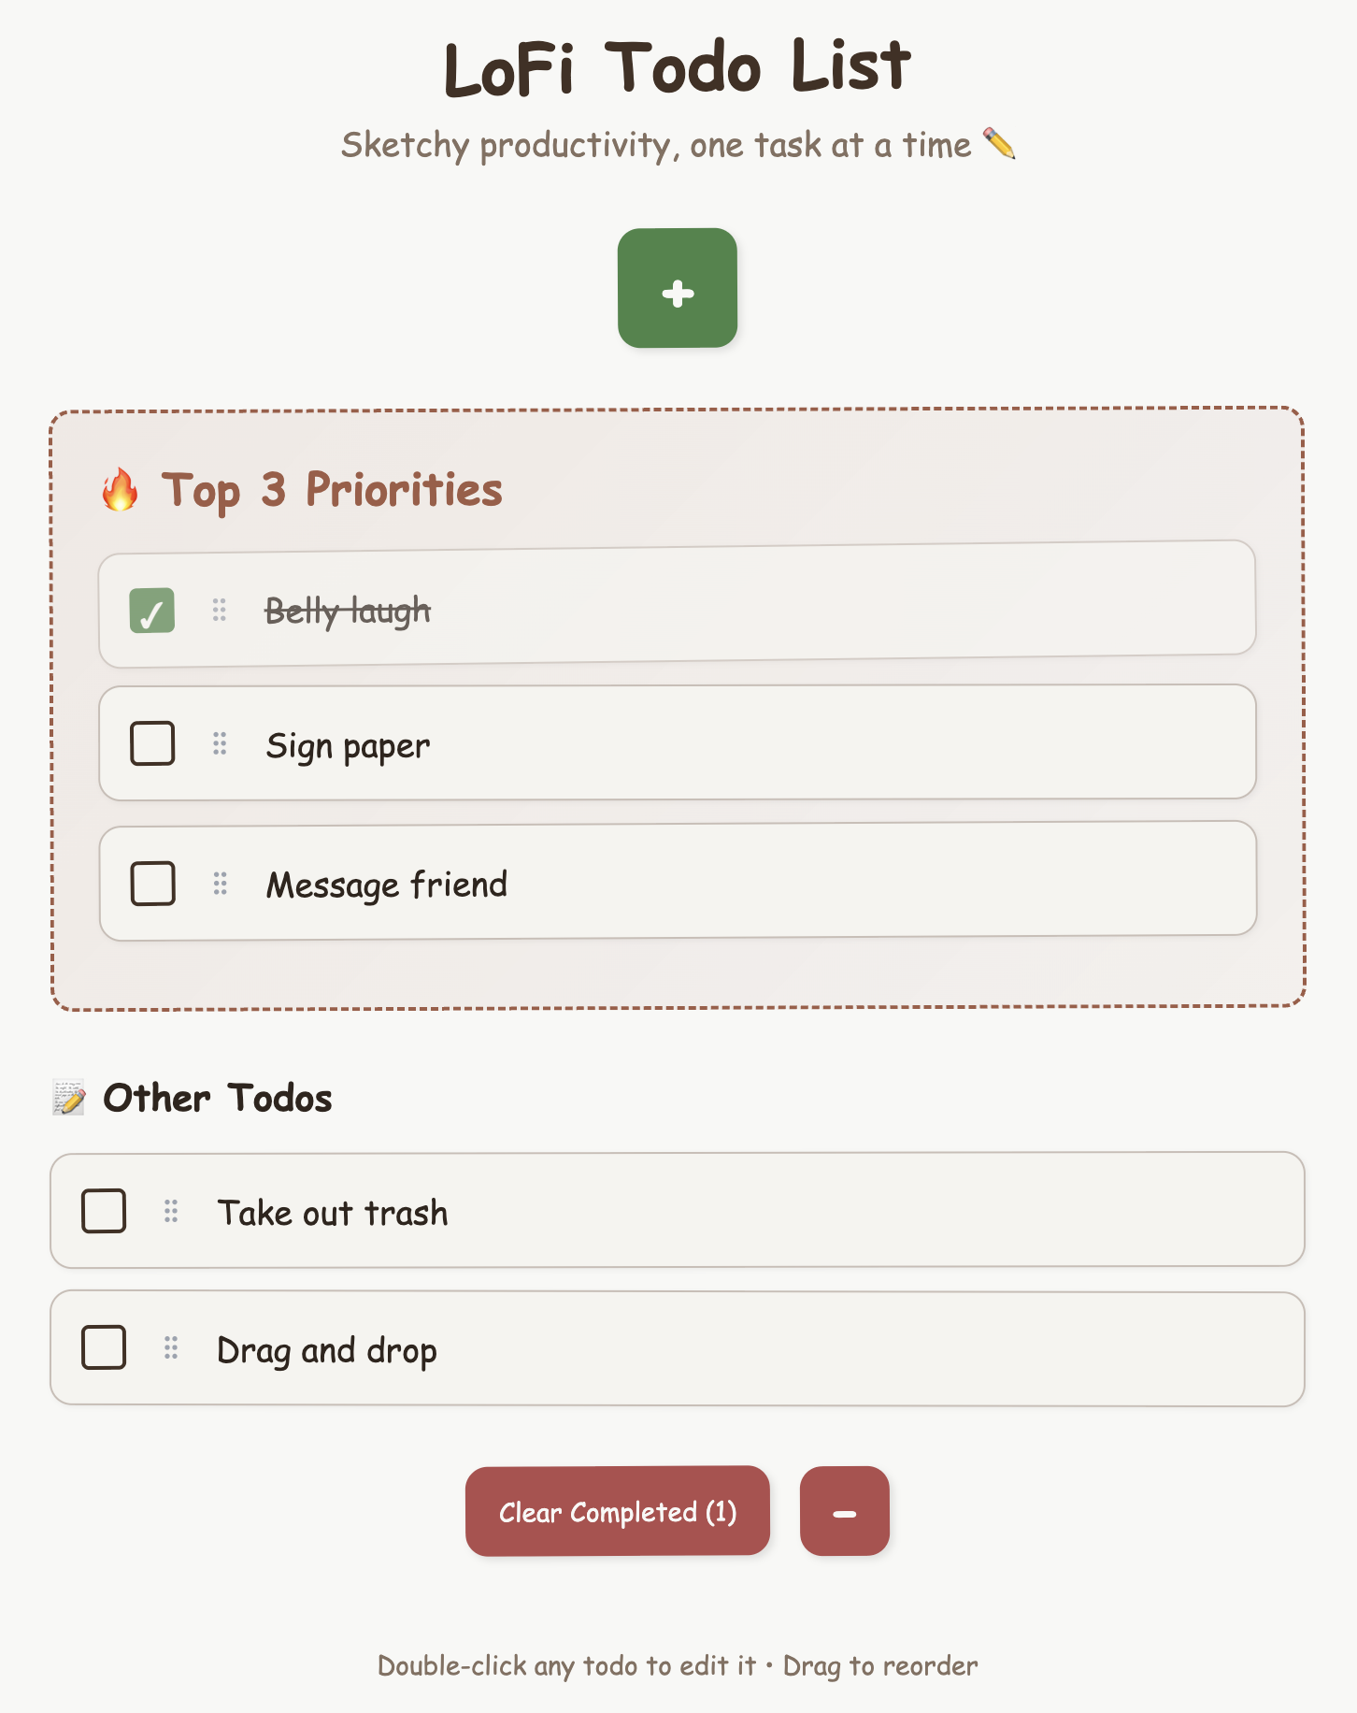The image size is (1357, 1713).
Task: Click the drag handle beside Drag and drop
Action: 169,1349
